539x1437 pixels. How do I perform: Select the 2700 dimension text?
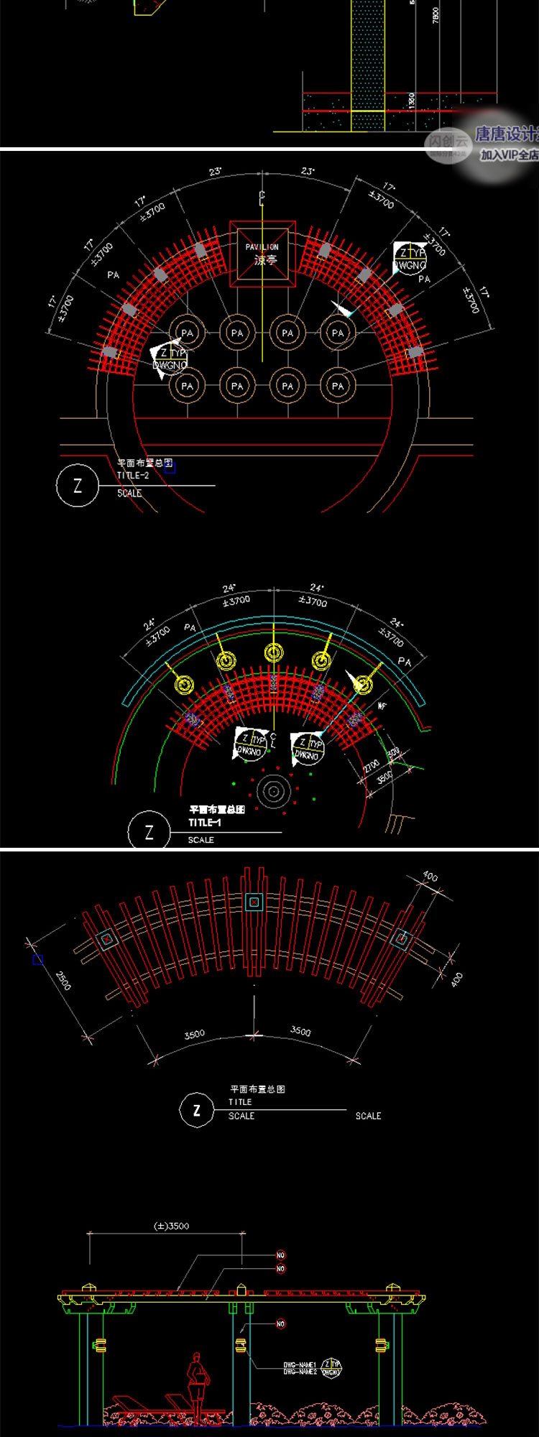click(x=371, y=766)
